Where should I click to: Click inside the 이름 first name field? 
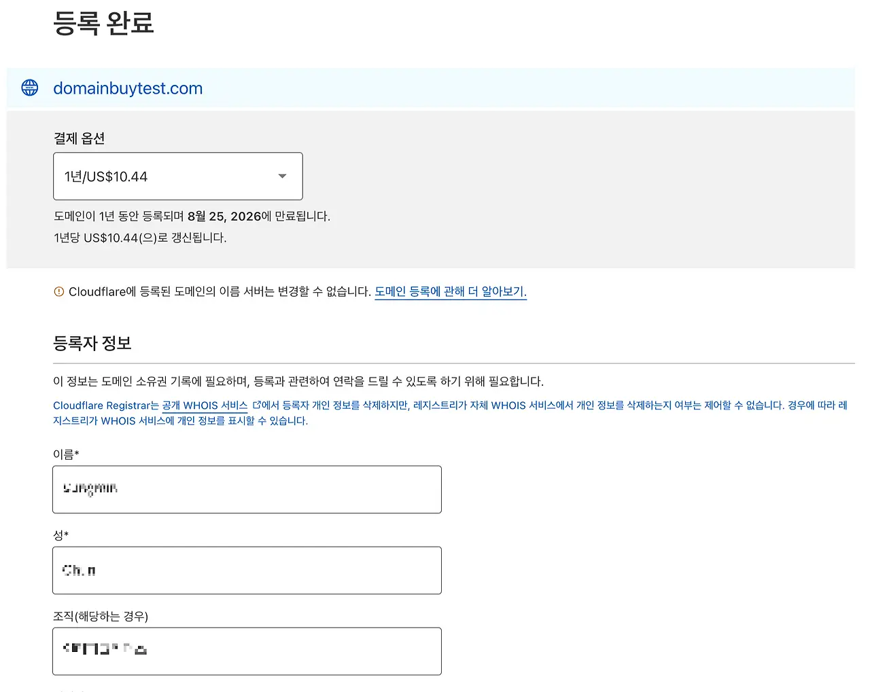[247, 489]
